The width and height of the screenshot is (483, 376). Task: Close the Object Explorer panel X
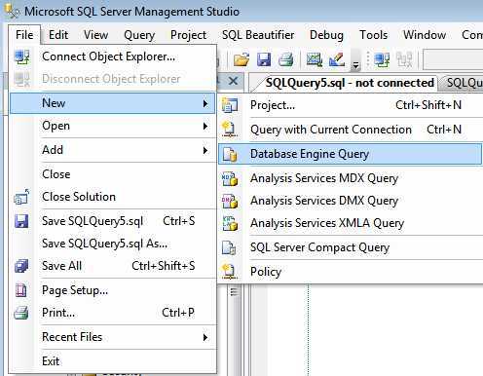coord(233,81)
